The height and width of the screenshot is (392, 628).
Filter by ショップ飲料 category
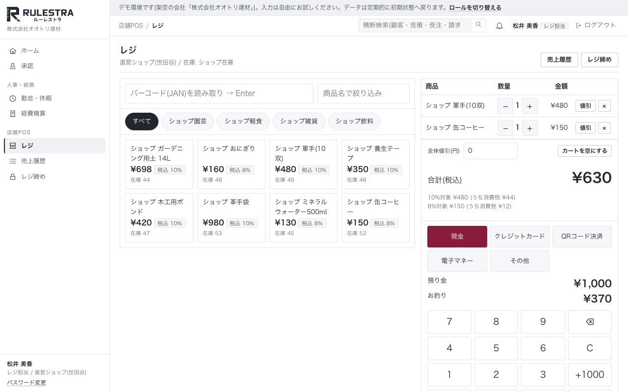[355, 122]
